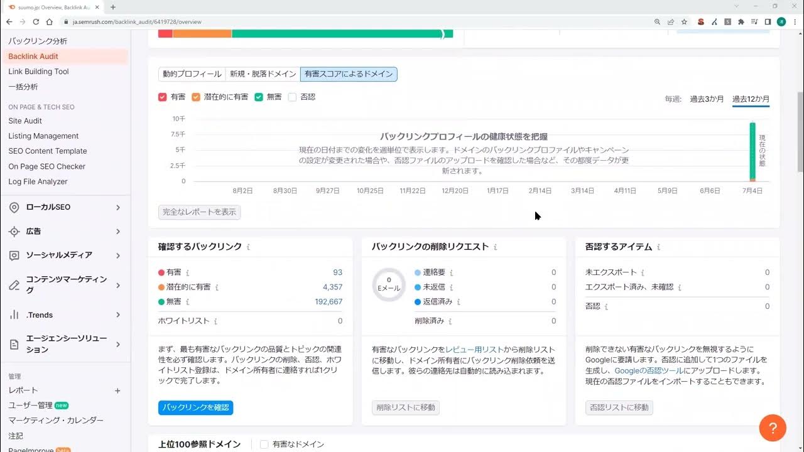This screenshot has height=452, width=804.
Task: Check the 否認 chart checkbox
Action: 292,97
